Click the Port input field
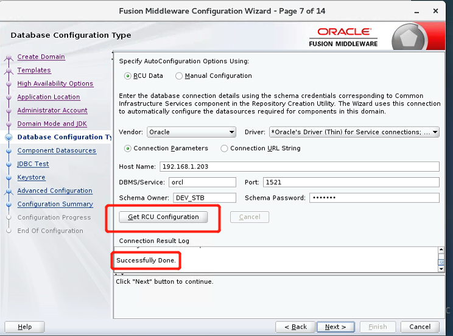 point(351,182)
